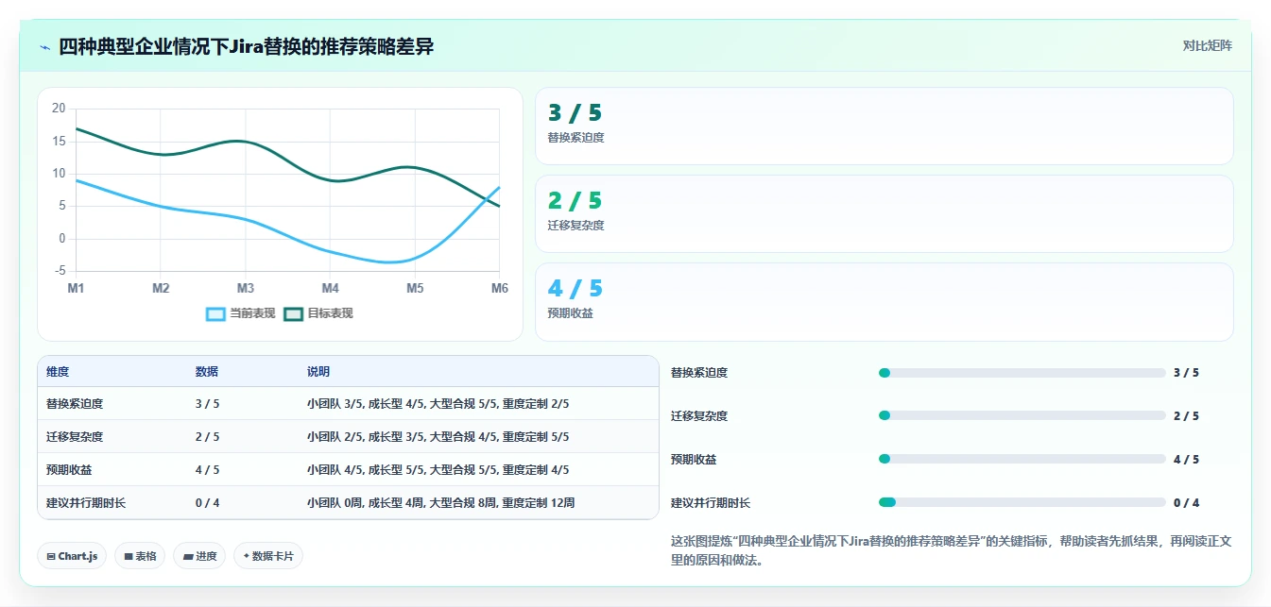Viewport: 1271px width, 607px height.
Task: Toggle the 当前表现 legend item
Action: pos(241,313)
